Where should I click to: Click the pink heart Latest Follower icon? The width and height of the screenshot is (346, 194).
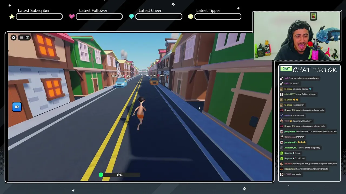pyautogui.click(x=72, y=16)
